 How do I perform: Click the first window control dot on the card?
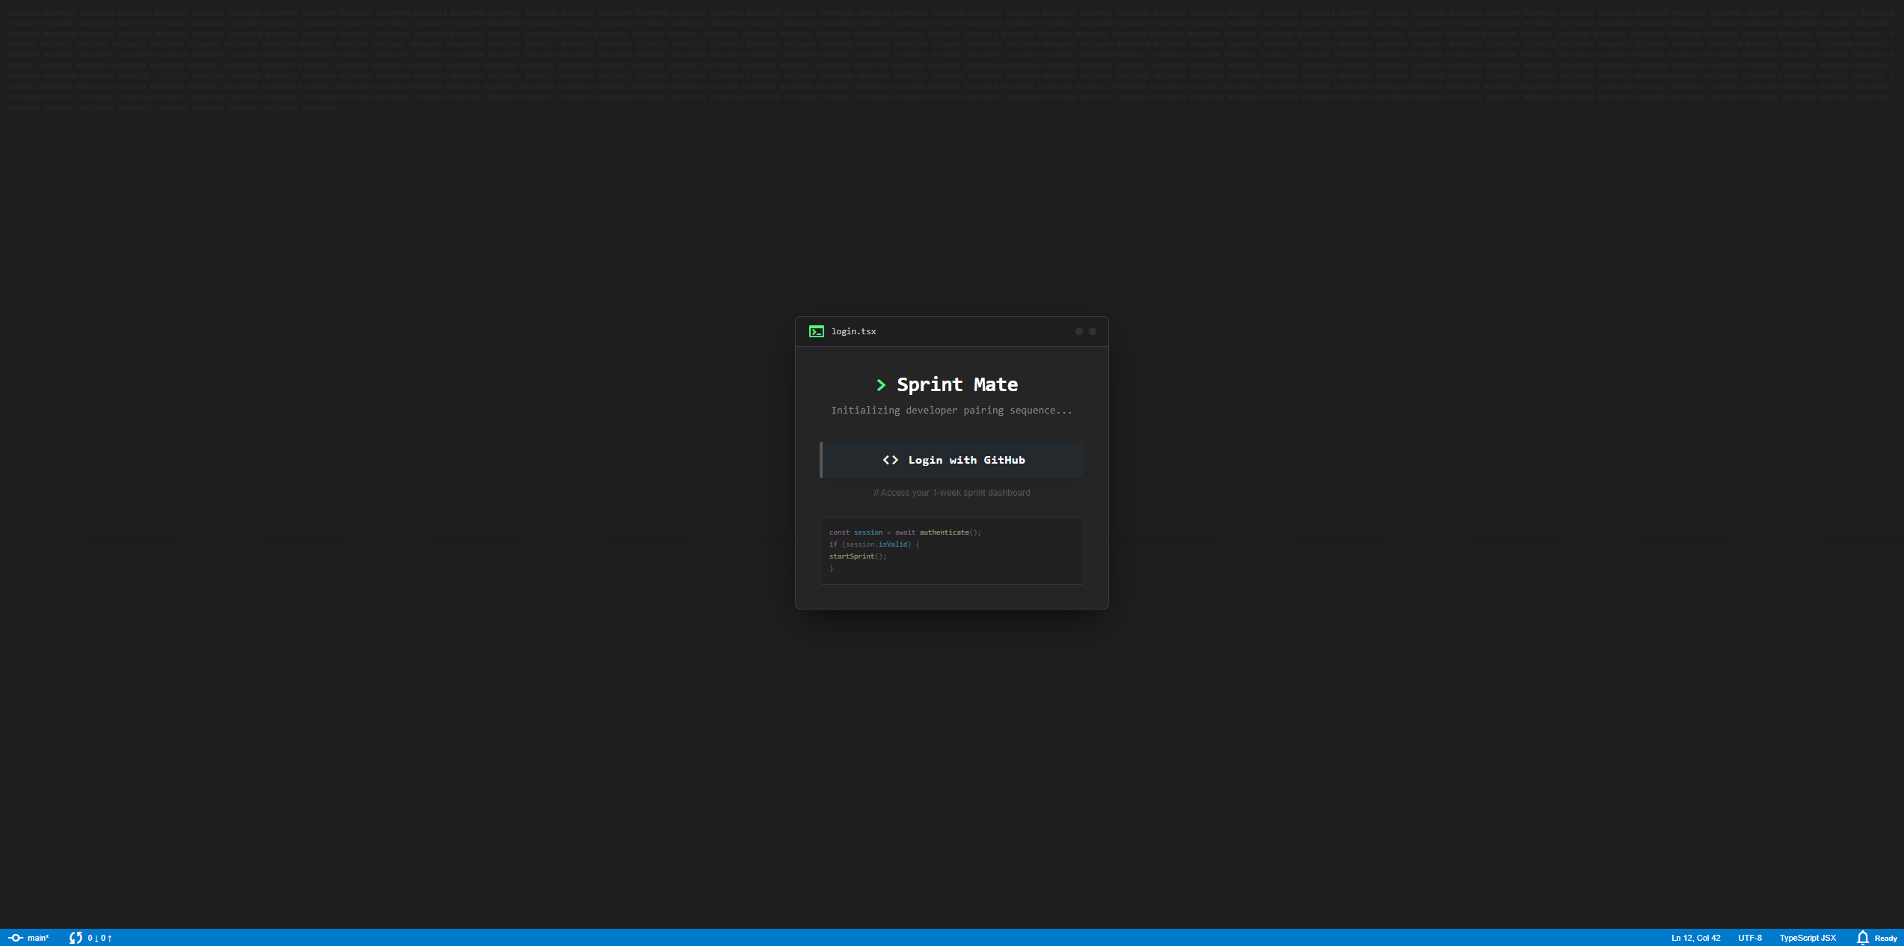coord(1079,331)
